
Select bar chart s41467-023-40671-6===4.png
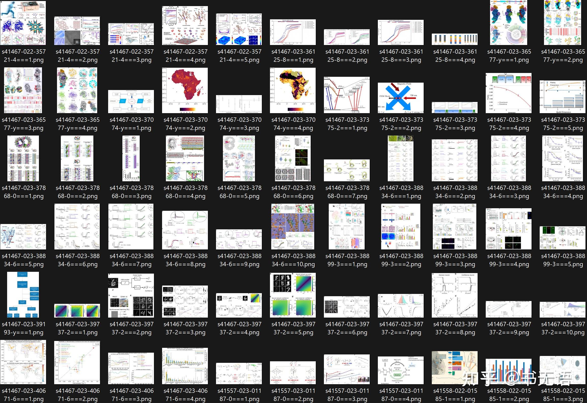pos(185,366)
